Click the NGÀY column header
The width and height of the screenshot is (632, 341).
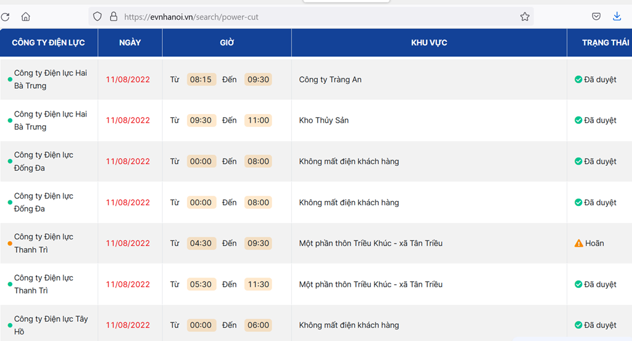[130, 43]
